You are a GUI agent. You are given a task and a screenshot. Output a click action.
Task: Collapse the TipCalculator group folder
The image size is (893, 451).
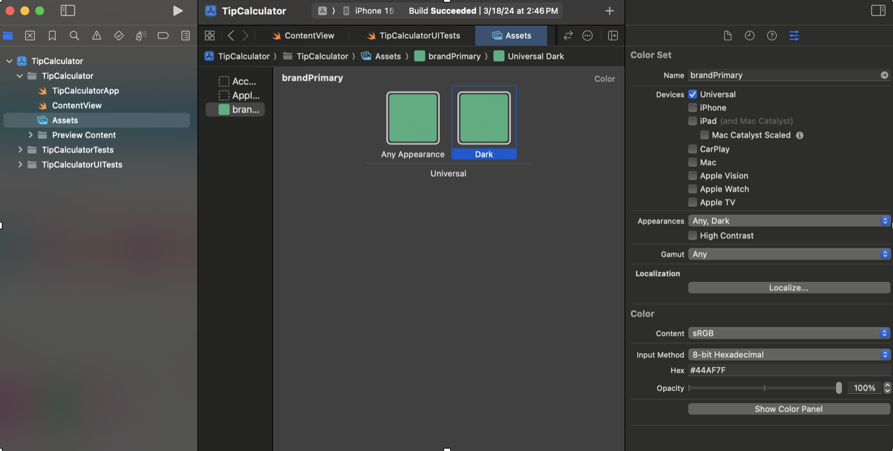tap(20, 76)
